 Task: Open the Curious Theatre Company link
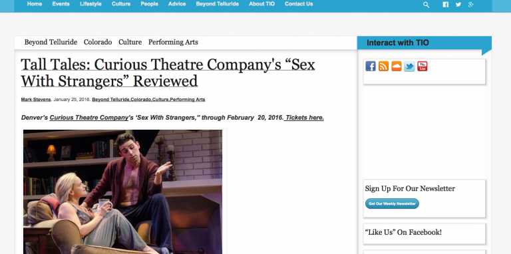(x=88, y=118)
